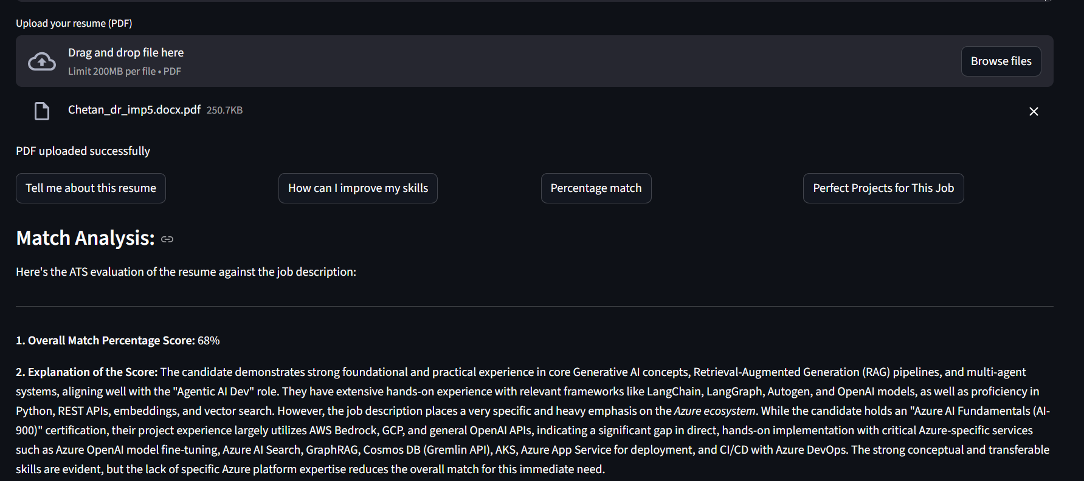The width and height of the screenshot is (1084, 481).
Task: Click the PDF document file icon
Action: (42, 111)
